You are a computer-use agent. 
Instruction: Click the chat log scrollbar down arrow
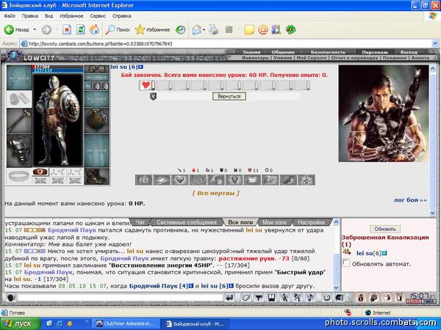[x=336, y=288]
